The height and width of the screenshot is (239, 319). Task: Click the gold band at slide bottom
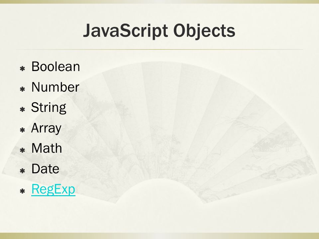(159, 236)
